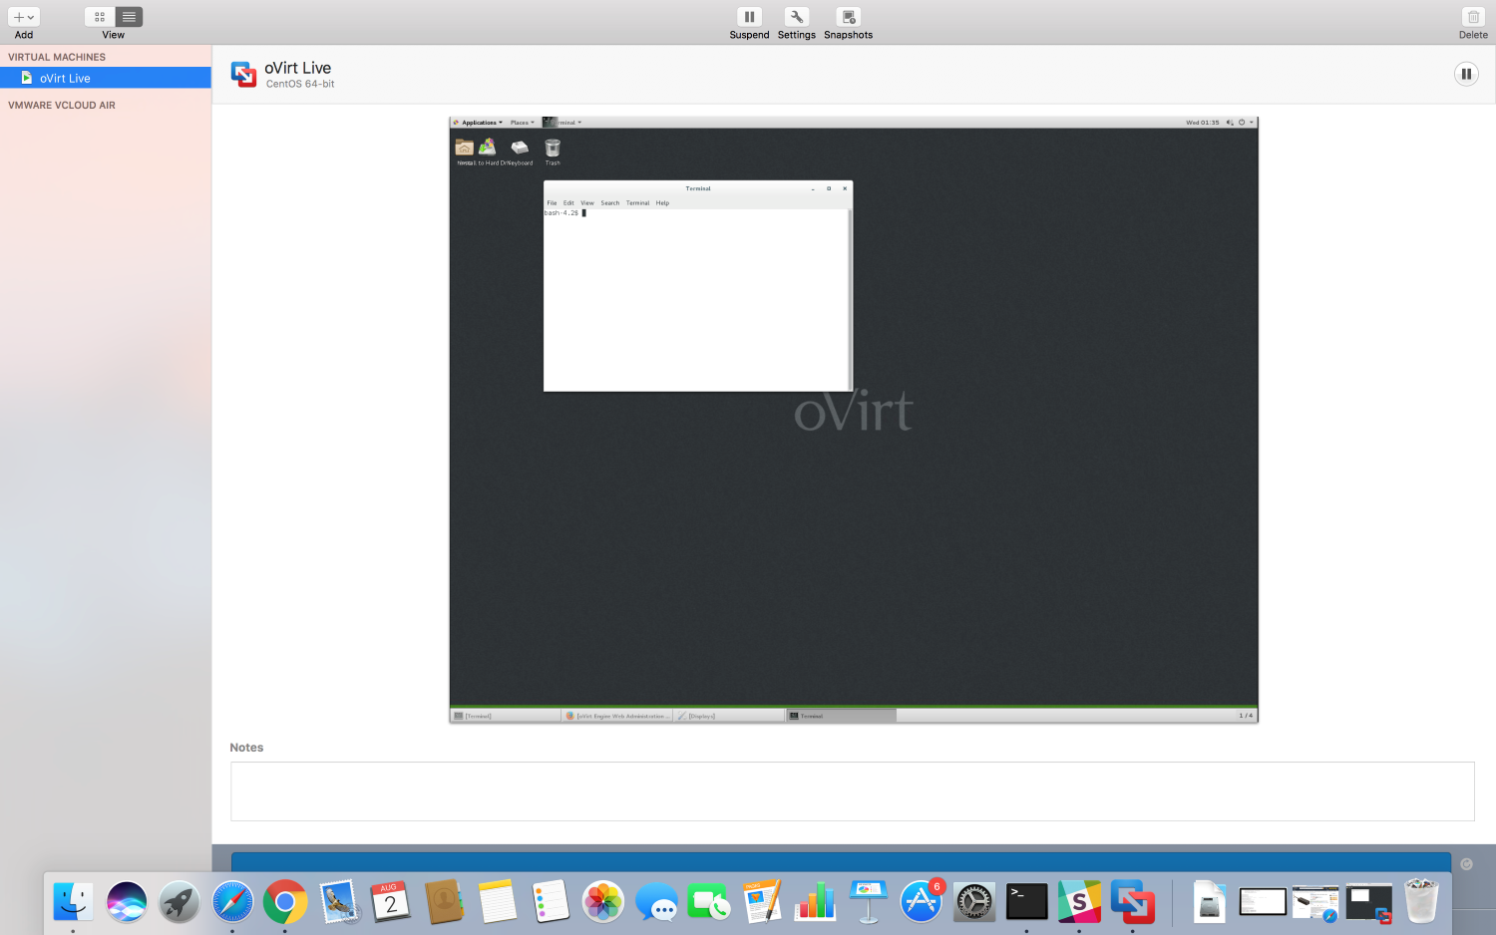Switch to list view mode
Screen dimensions: 1496x935
[x=129, y=17]
